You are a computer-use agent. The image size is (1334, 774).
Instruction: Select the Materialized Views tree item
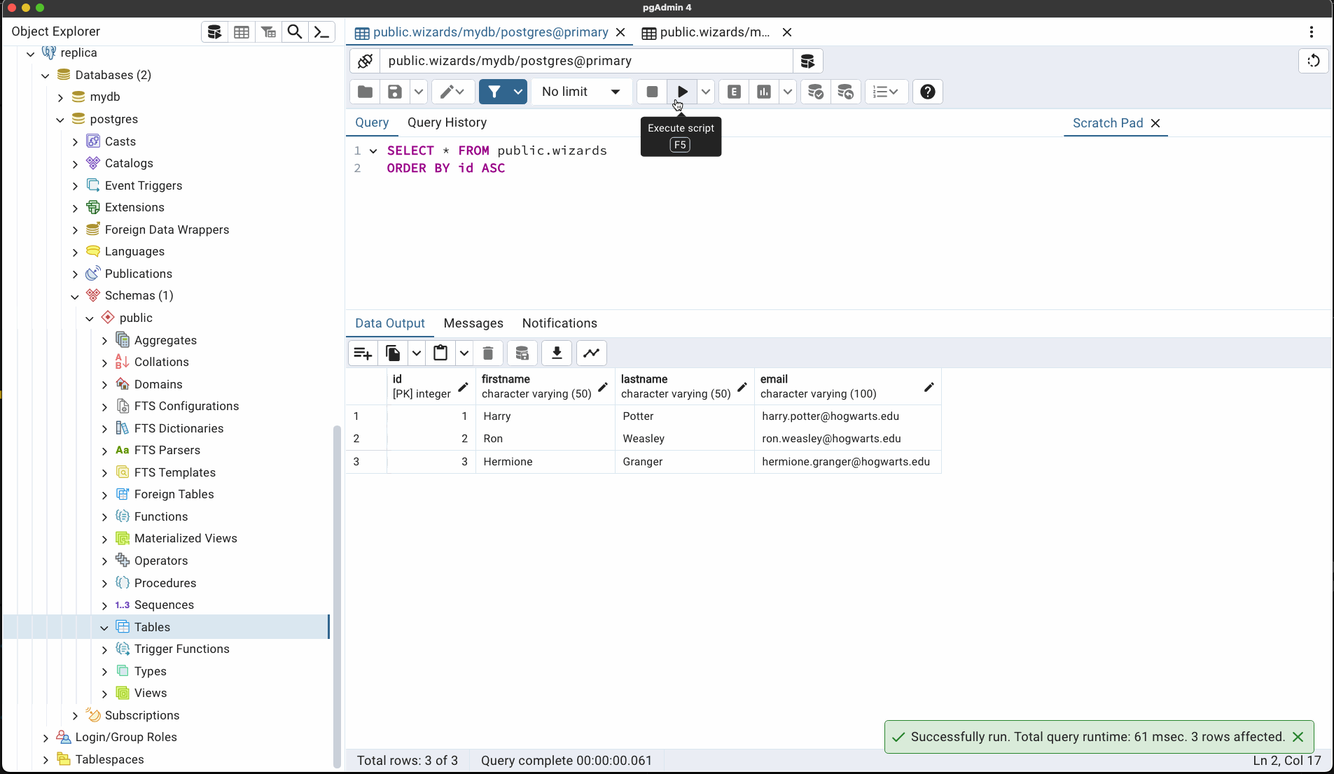(186, 538)
